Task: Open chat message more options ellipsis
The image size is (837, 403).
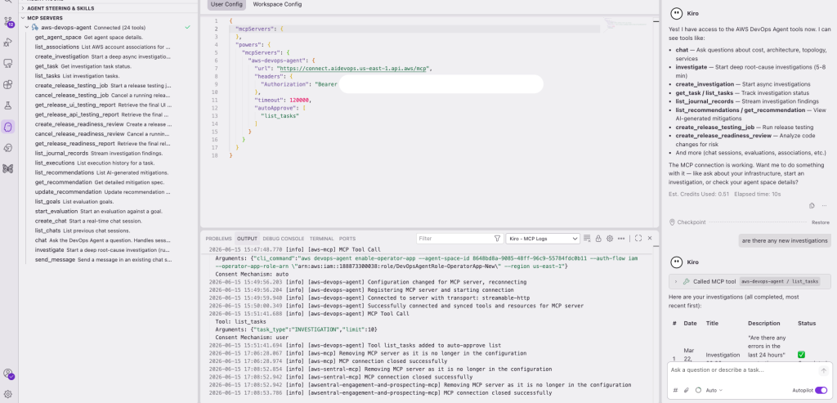Action: 825,205
